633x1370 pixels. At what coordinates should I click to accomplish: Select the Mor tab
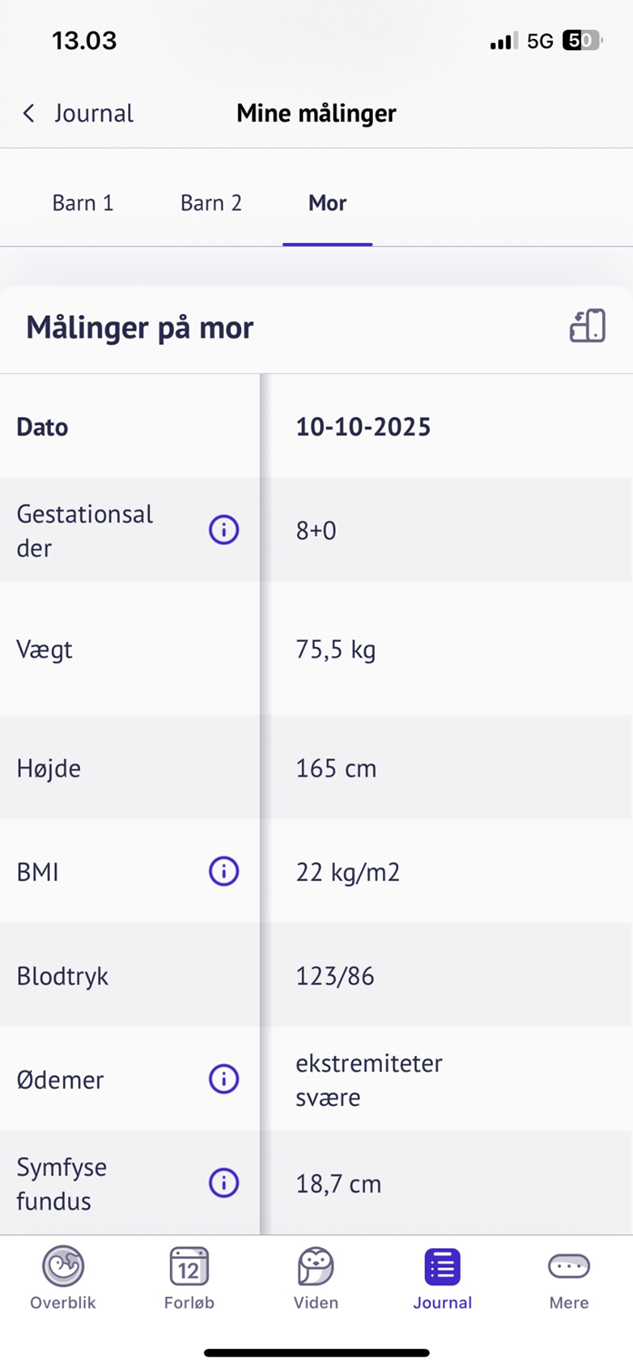[x=327, y=203]
